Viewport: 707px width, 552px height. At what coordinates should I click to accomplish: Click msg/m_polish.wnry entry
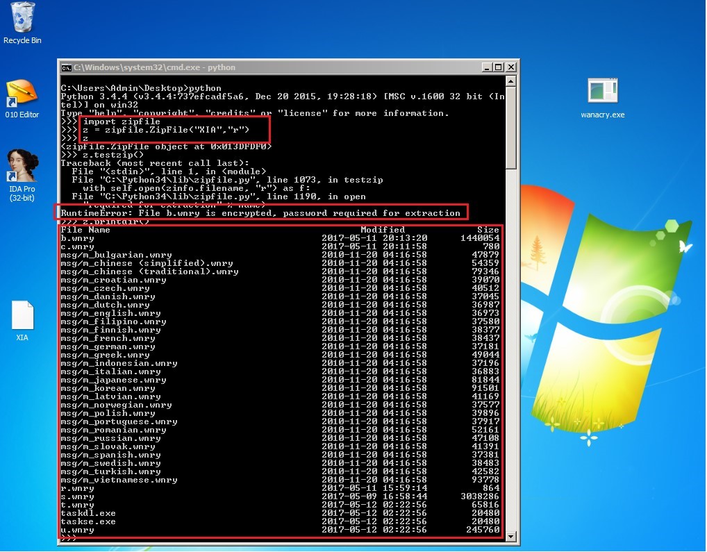pos(108,413)
